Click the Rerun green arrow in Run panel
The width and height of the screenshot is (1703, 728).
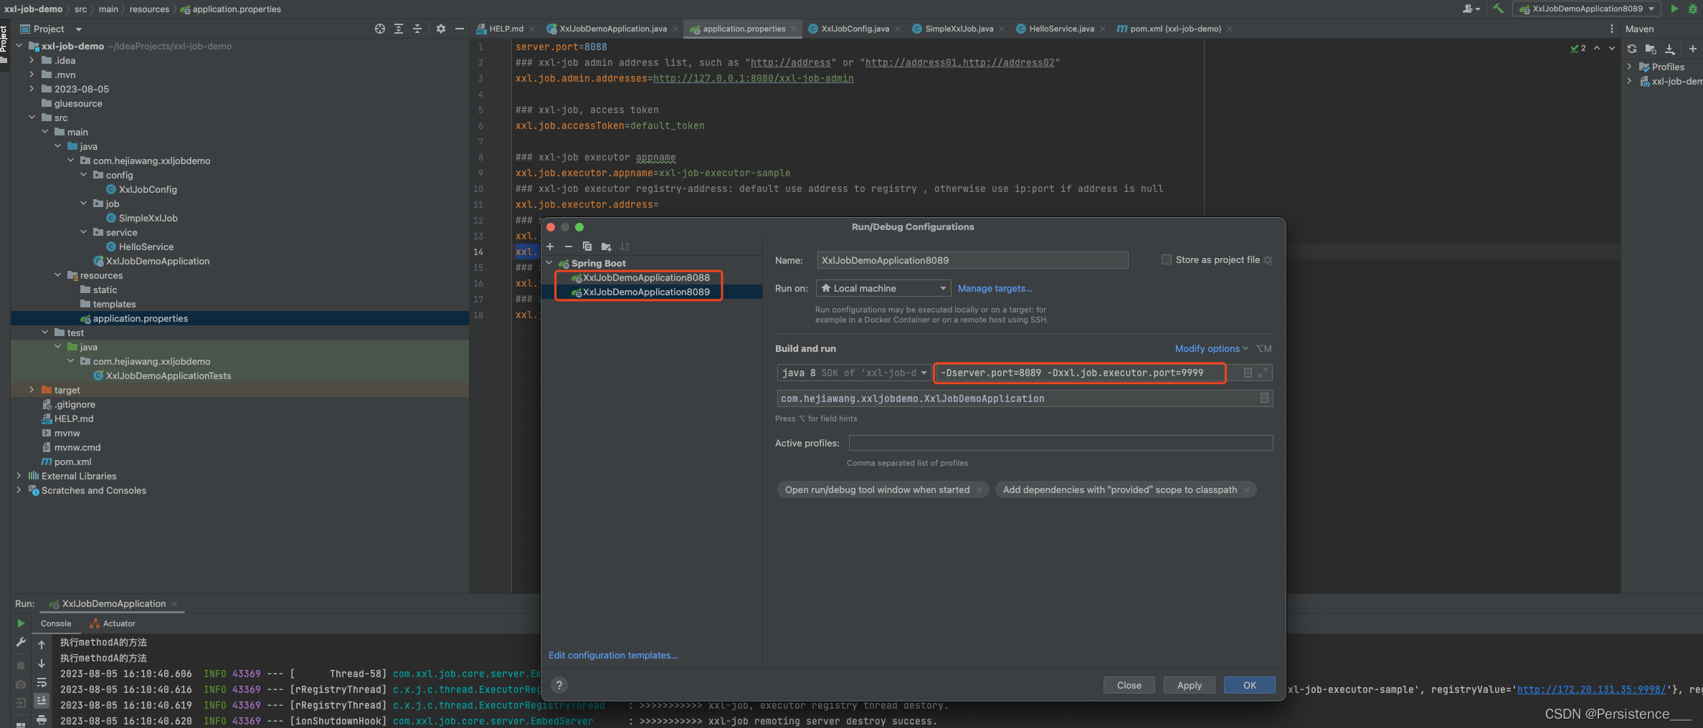(21, 623)
